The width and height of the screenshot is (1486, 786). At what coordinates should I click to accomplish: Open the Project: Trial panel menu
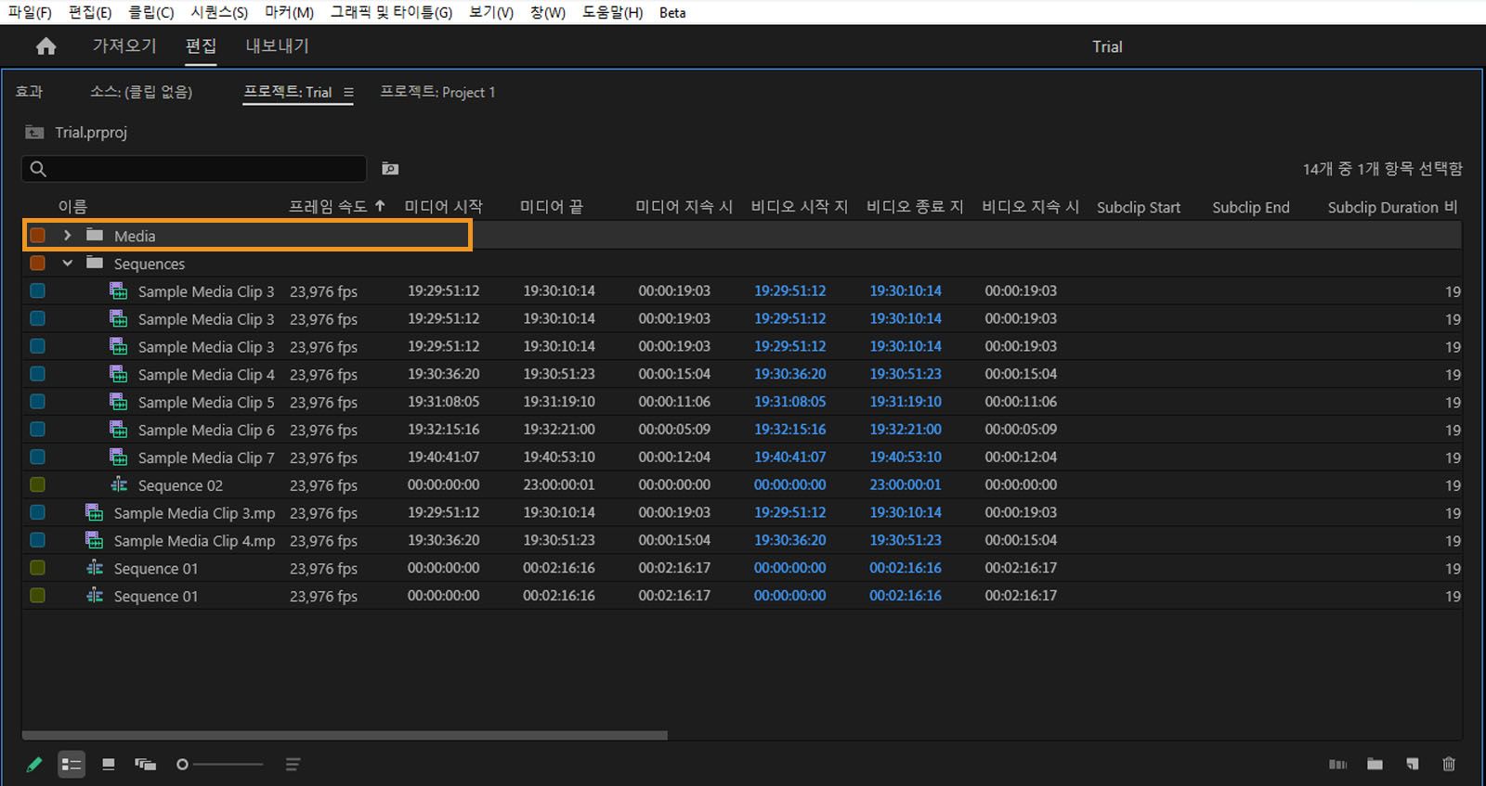pyautogui.click(x=348, y=92)
